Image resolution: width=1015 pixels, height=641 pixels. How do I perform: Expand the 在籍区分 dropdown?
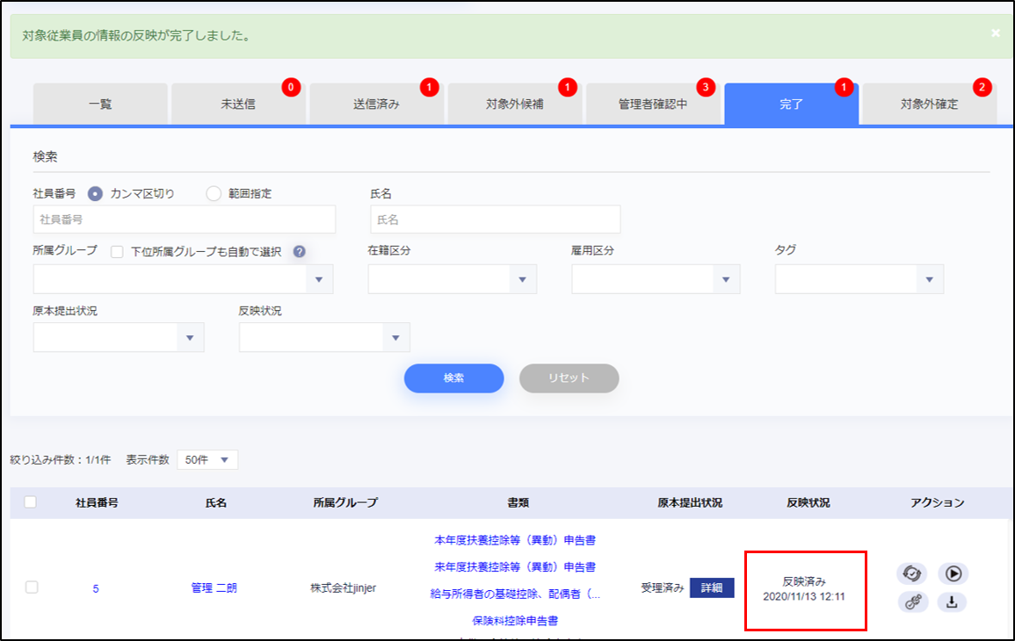tap(452, 279)
